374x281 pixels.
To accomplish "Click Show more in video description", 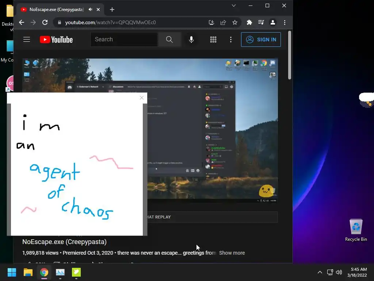I will (232, 253).
